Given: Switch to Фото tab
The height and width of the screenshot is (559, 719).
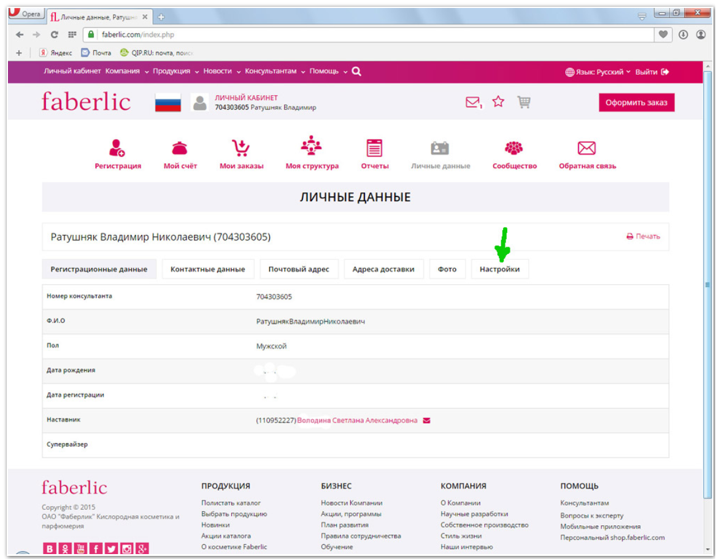Looking at the screenshot, I should click(x=447, y=269).
